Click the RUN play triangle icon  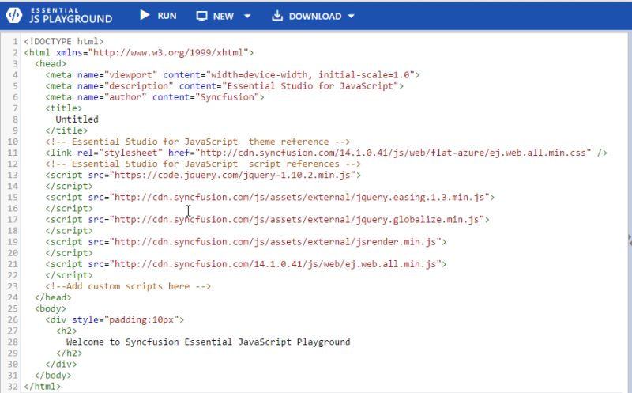(145, 15)
